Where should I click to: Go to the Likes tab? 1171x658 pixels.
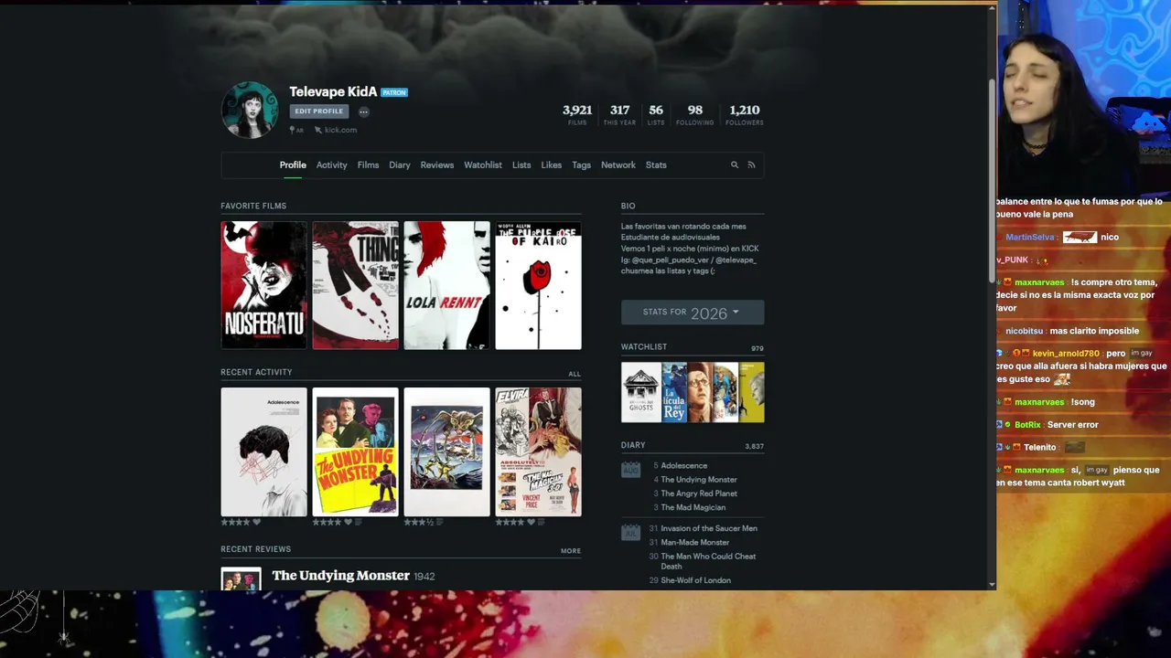552,165
